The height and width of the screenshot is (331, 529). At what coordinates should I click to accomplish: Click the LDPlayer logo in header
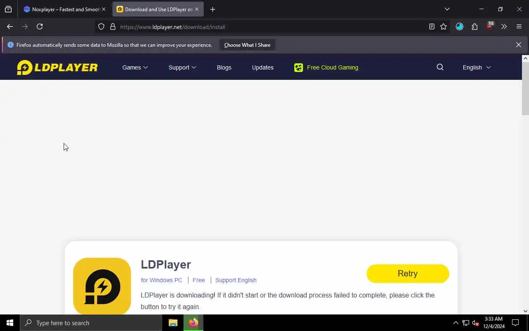[x=57, y=67]
